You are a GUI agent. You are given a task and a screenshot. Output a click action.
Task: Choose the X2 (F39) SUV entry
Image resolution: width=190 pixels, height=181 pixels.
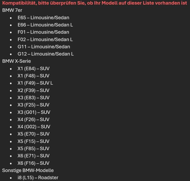(34, 90)
